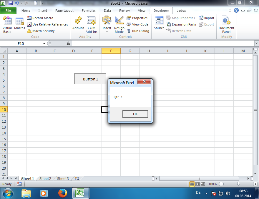The width and height of the screenshot is (259, 199).
Task: Switch to Normal view
Action: pyautogui.click(x=192, y=184)
